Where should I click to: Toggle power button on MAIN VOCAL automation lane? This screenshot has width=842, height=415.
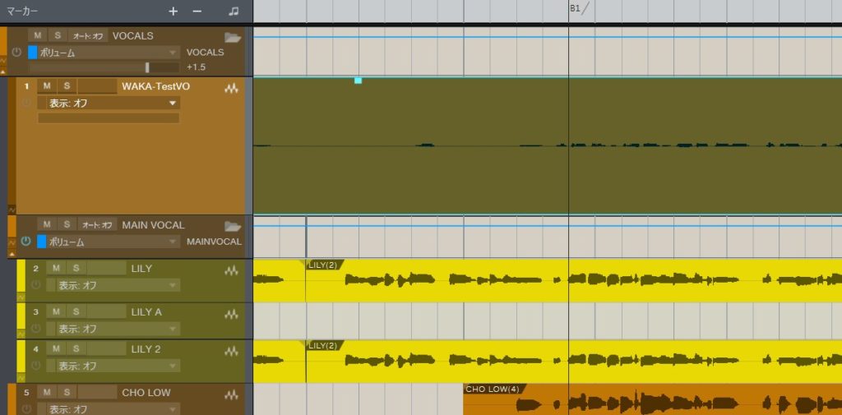click(25, 241)
